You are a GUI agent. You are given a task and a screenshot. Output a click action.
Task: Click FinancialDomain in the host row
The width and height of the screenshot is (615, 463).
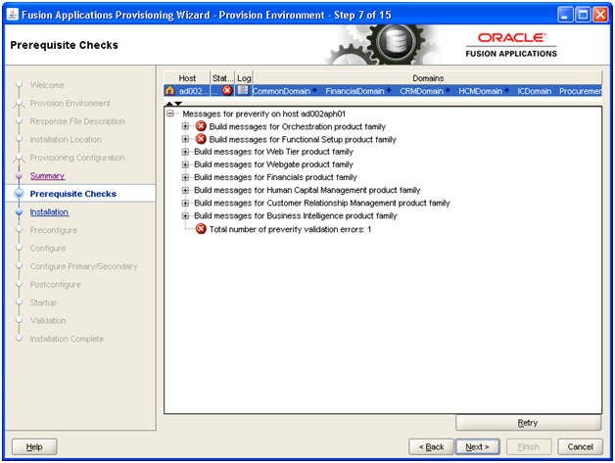pyautogui.click(x=355, y=91)
